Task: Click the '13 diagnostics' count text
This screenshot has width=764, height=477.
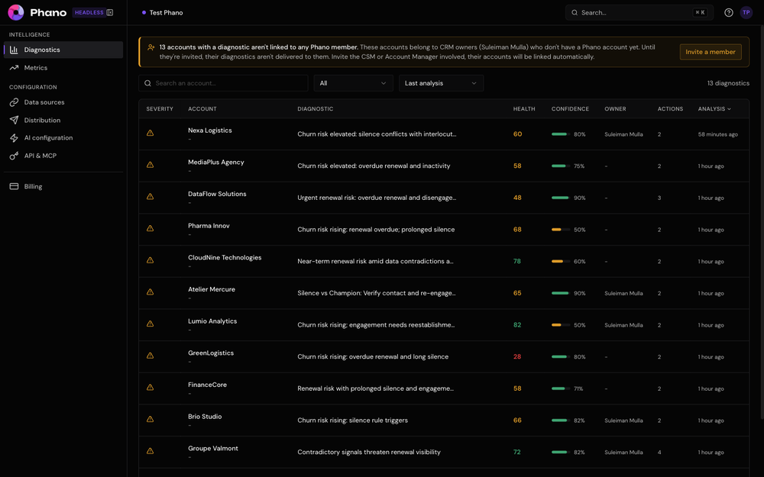Action: pos(728,83)
